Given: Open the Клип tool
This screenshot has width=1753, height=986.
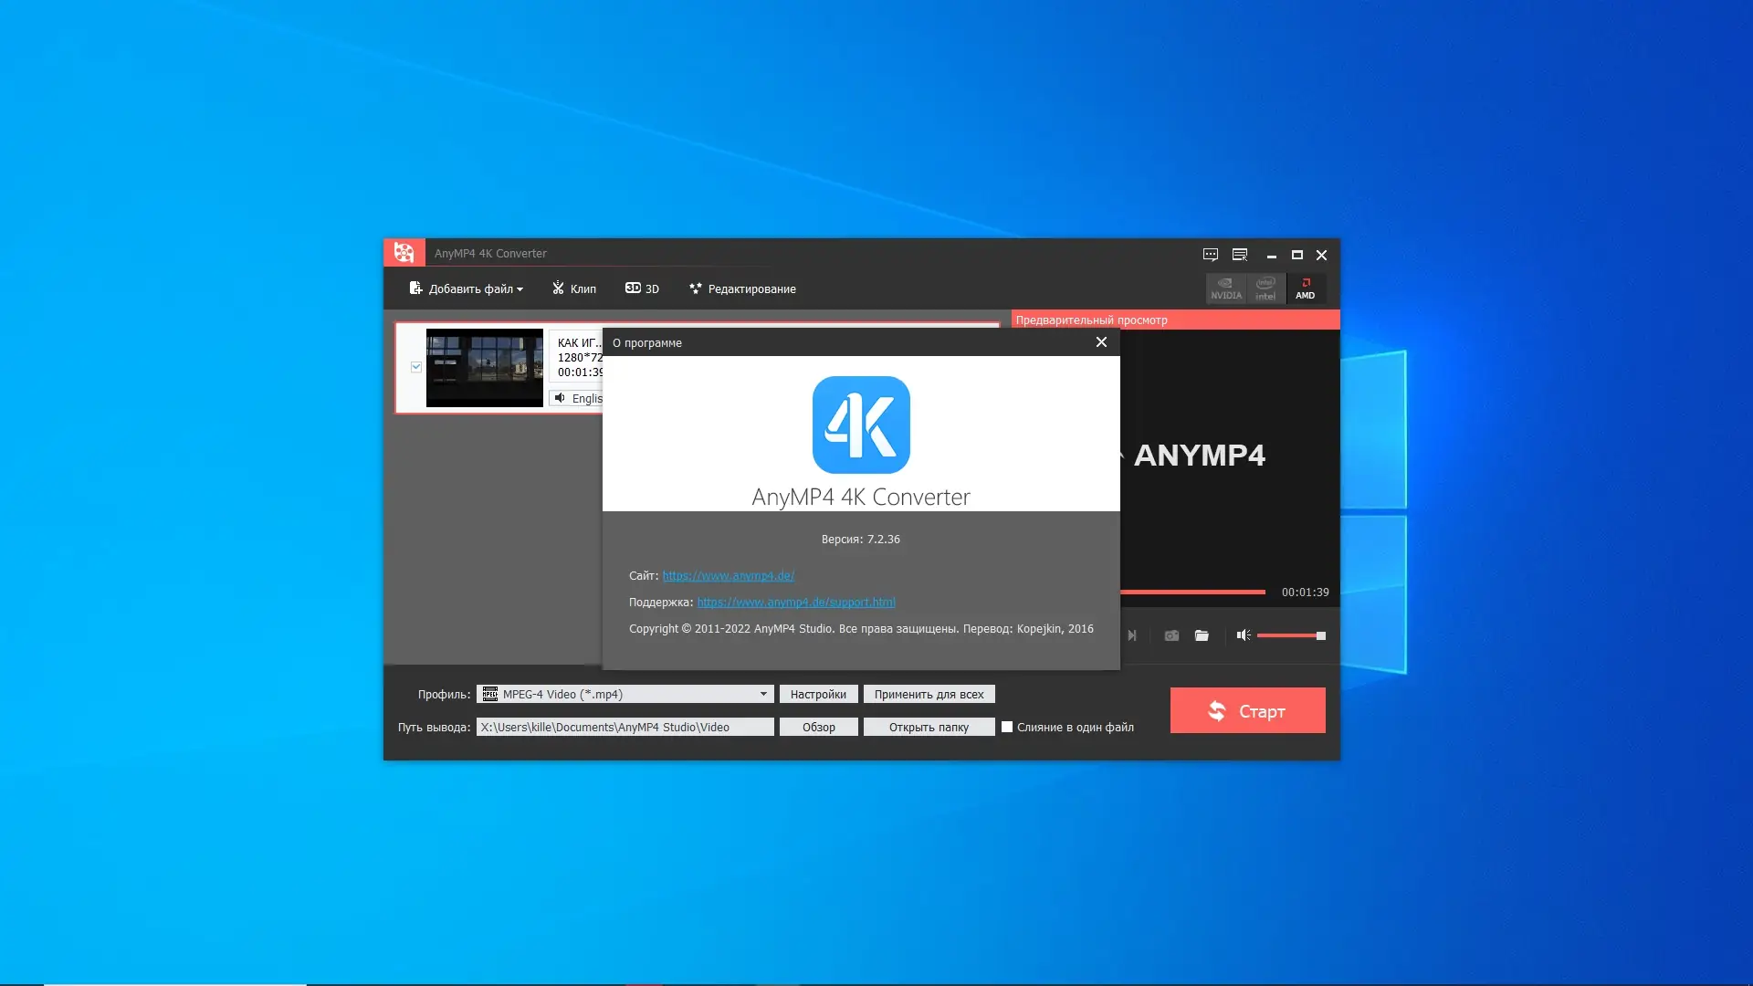Looking at the screenshot, I should 574,288.
